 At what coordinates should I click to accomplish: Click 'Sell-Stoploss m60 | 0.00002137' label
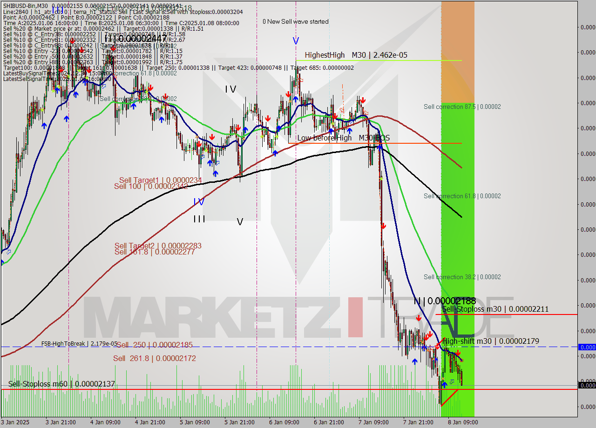(x=61, y=384)
